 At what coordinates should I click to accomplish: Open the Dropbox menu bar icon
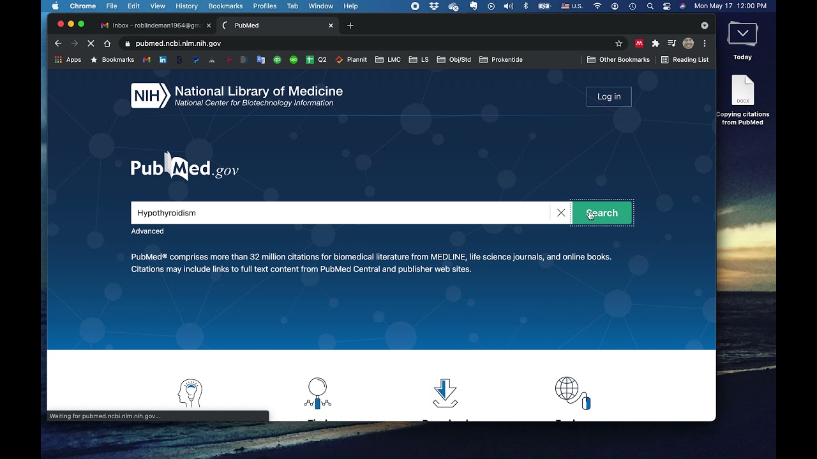[x=434, y=6]
